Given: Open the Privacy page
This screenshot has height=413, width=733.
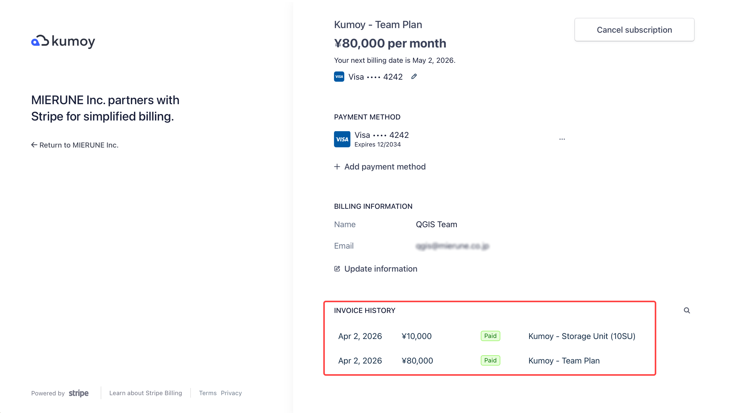Looking at the screenshot, I should coord(231,393).
